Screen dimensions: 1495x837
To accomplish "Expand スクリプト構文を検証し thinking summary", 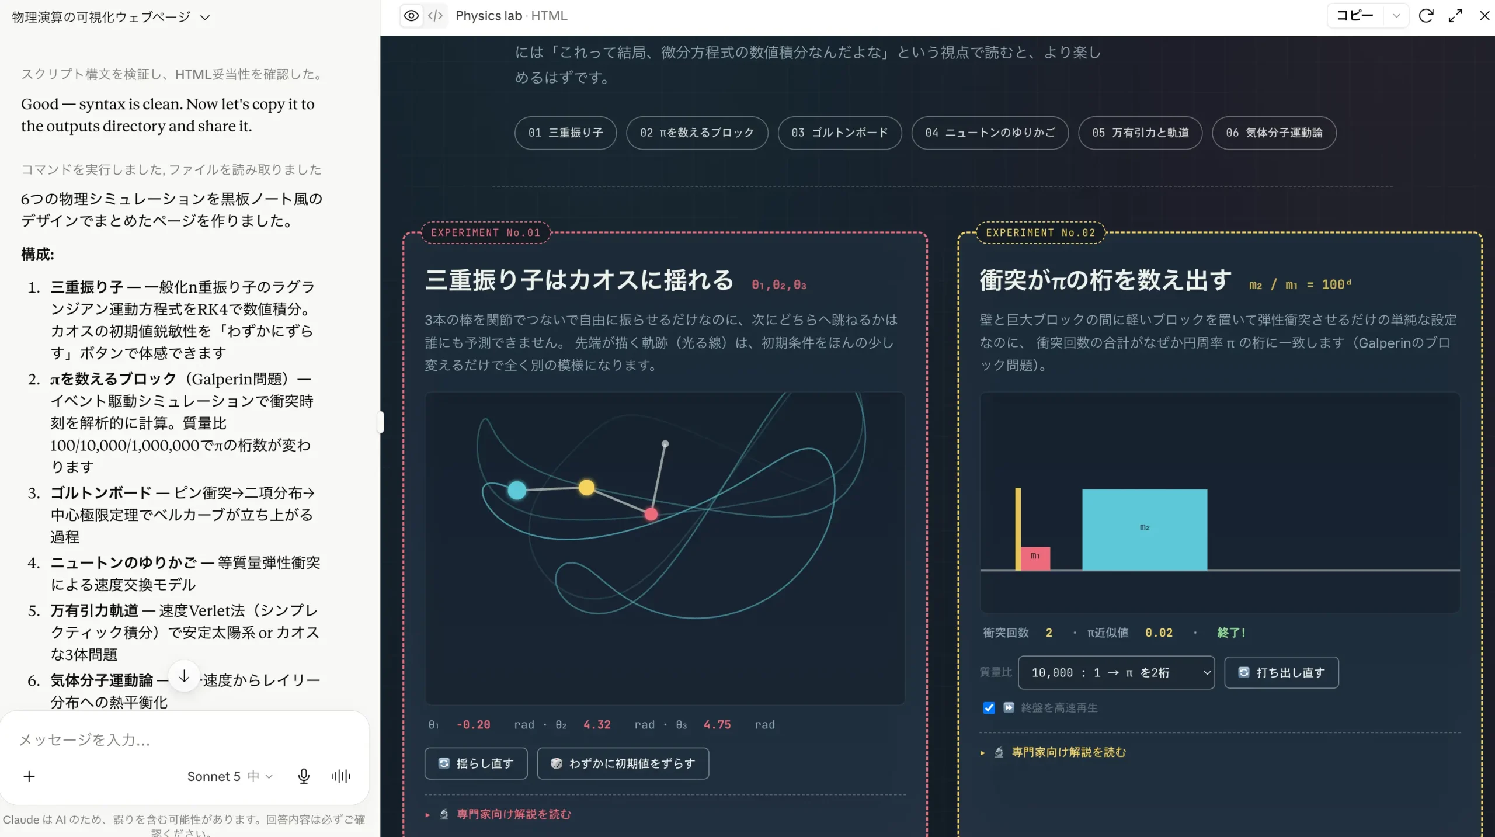I will 173,74.
